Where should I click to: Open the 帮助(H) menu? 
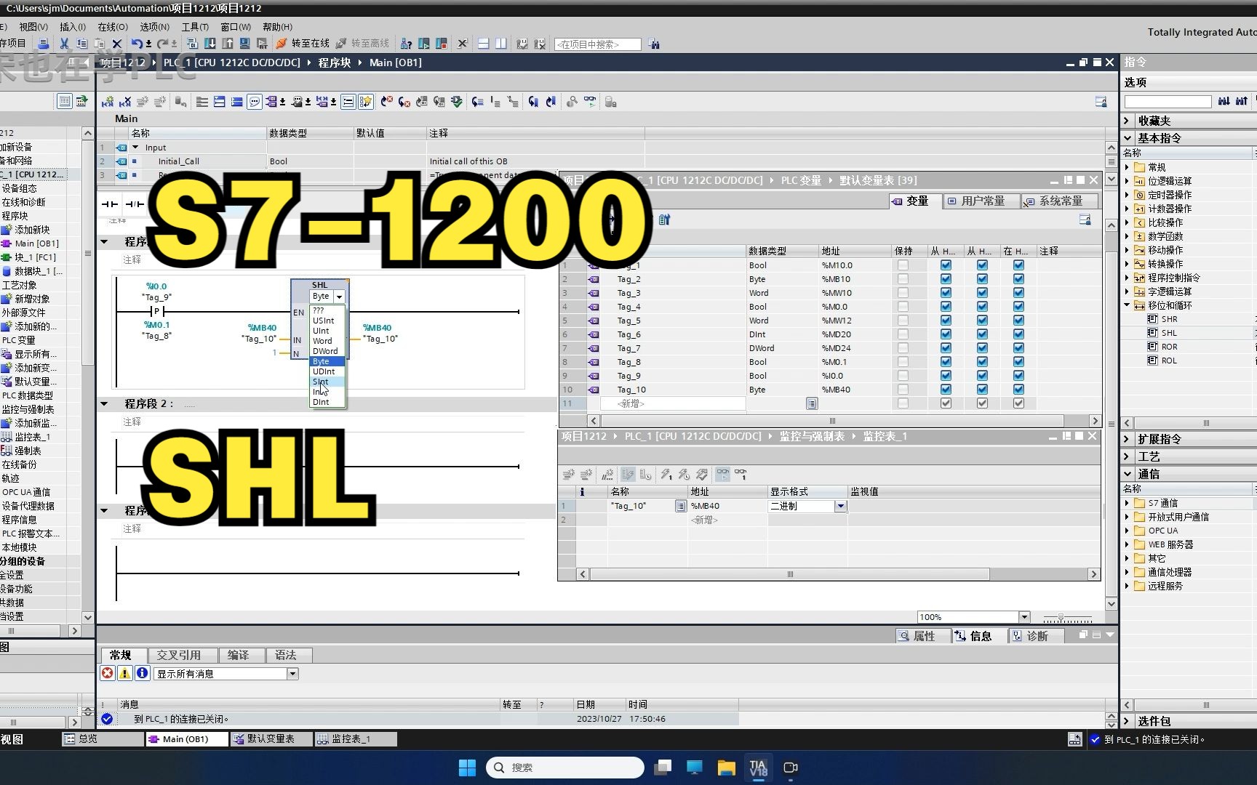click(x=277, y=27)
